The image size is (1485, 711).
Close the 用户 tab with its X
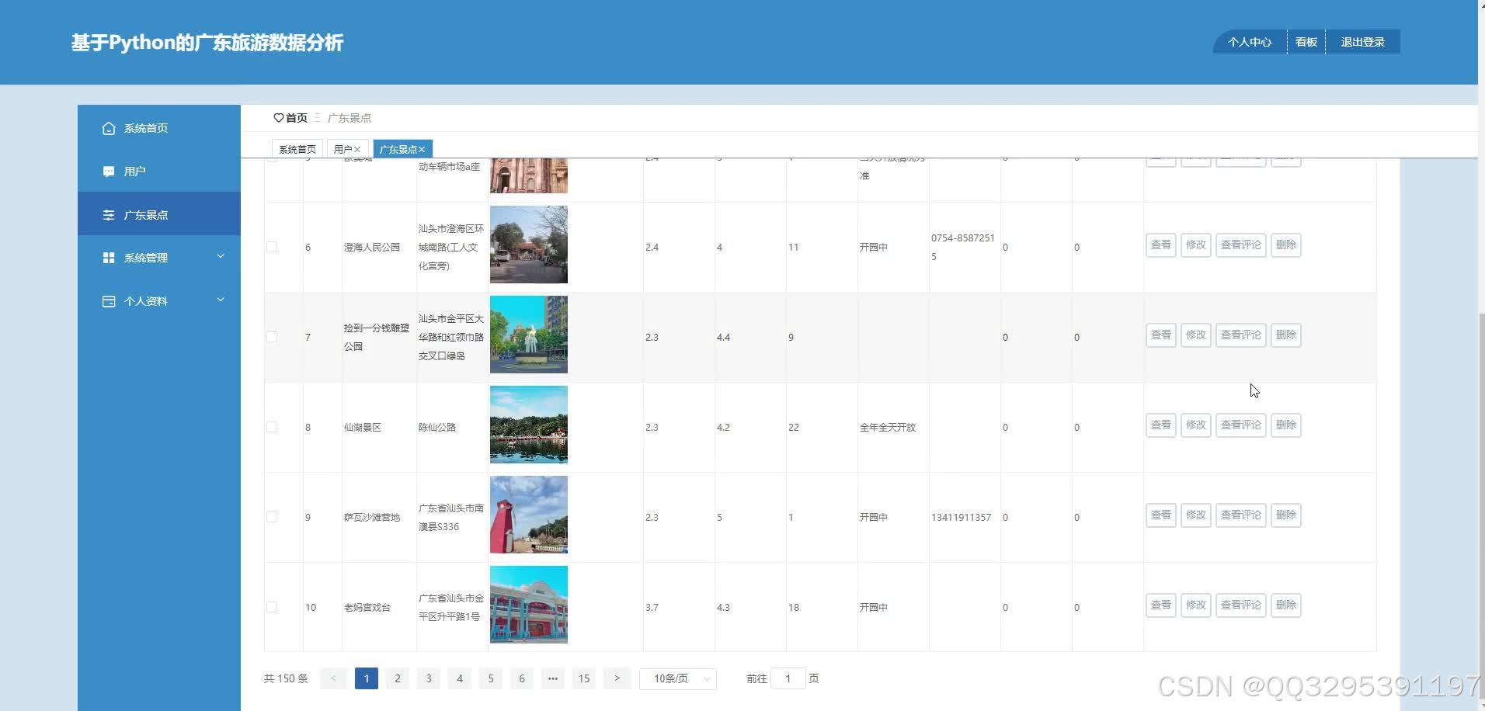357,150
